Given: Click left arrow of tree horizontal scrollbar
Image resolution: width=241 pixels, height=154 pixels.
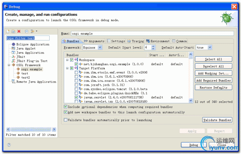Looking at the screenshot, I should coord(8,129).
